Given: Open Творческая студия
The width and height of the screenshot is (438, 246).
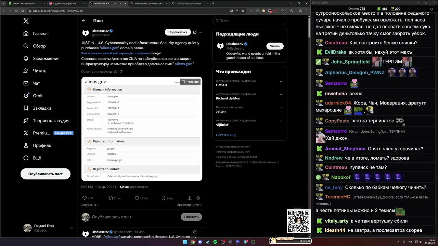Looking at the screenshot, I should [46, 121].
